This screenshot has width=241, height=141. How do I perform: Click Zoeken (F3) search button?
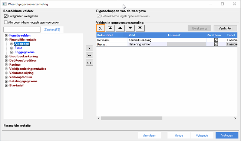[52, 30]
